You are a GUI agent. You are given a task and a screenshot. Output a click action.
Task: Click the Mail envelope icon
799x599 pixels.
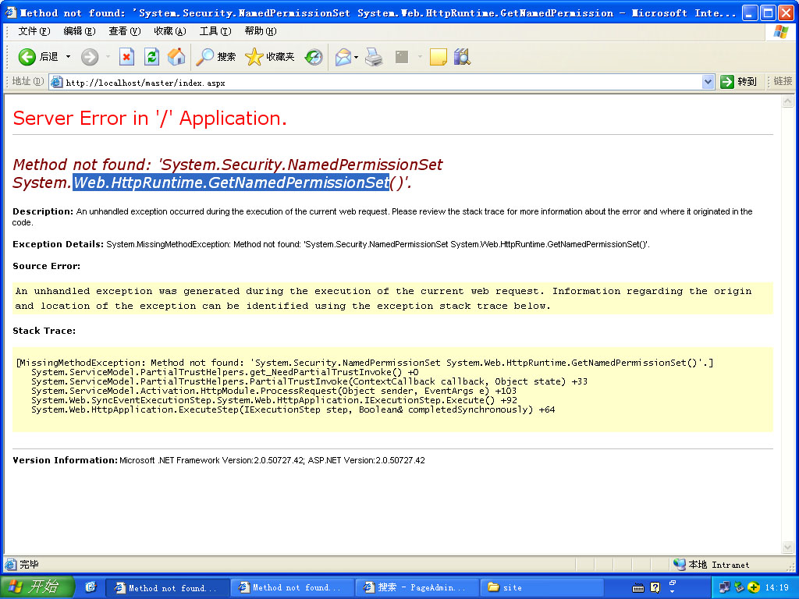pyautogui.click(x=343, y=57)
